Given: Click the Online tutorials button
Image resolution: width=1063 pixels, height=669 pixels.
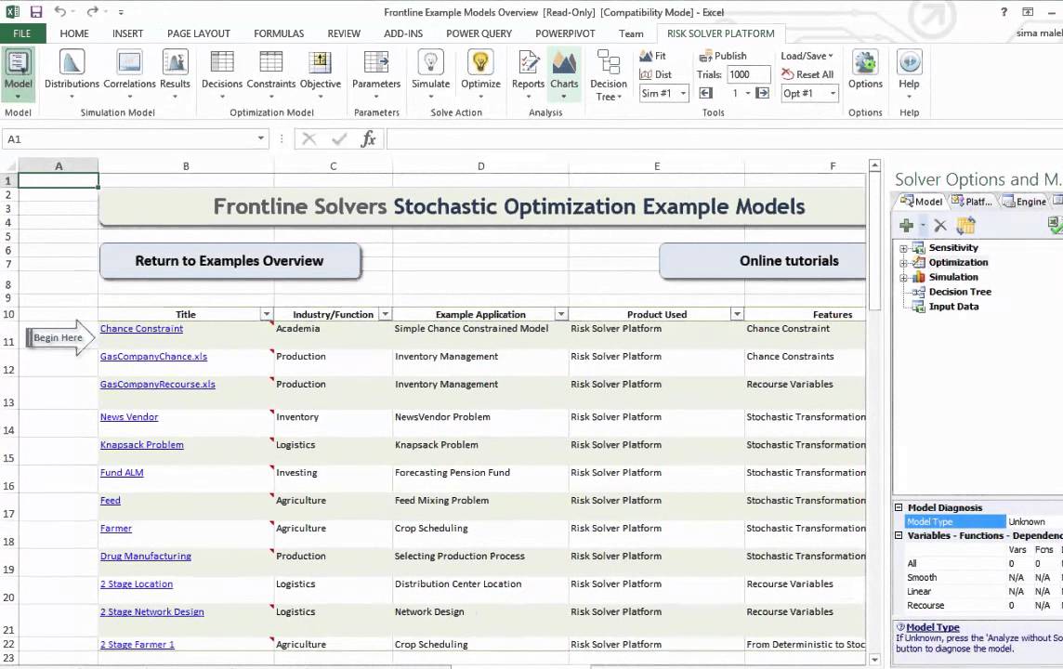Looking at the screenshot, I should pos(763,261).
